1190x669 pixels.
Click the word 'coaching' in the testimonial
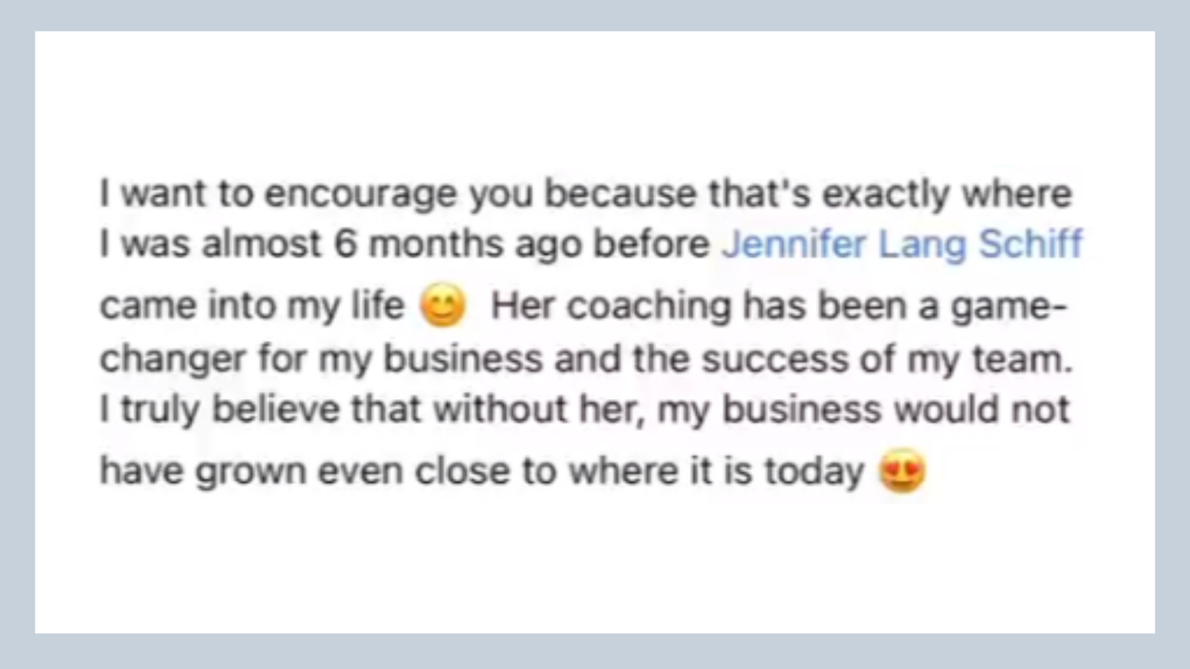tap(648, 306)
